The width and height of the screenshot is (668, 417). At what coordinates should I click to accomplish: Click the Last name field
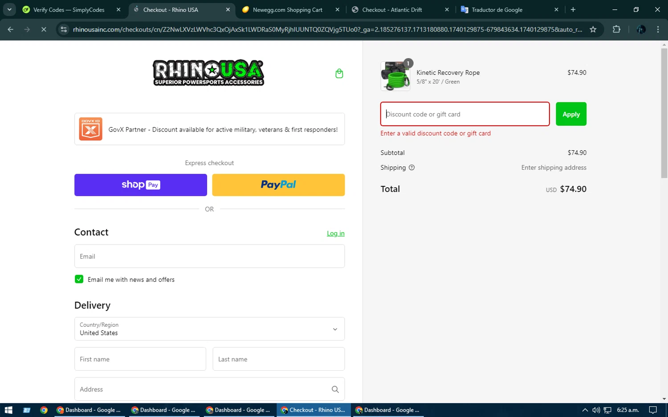click(279, 359)
